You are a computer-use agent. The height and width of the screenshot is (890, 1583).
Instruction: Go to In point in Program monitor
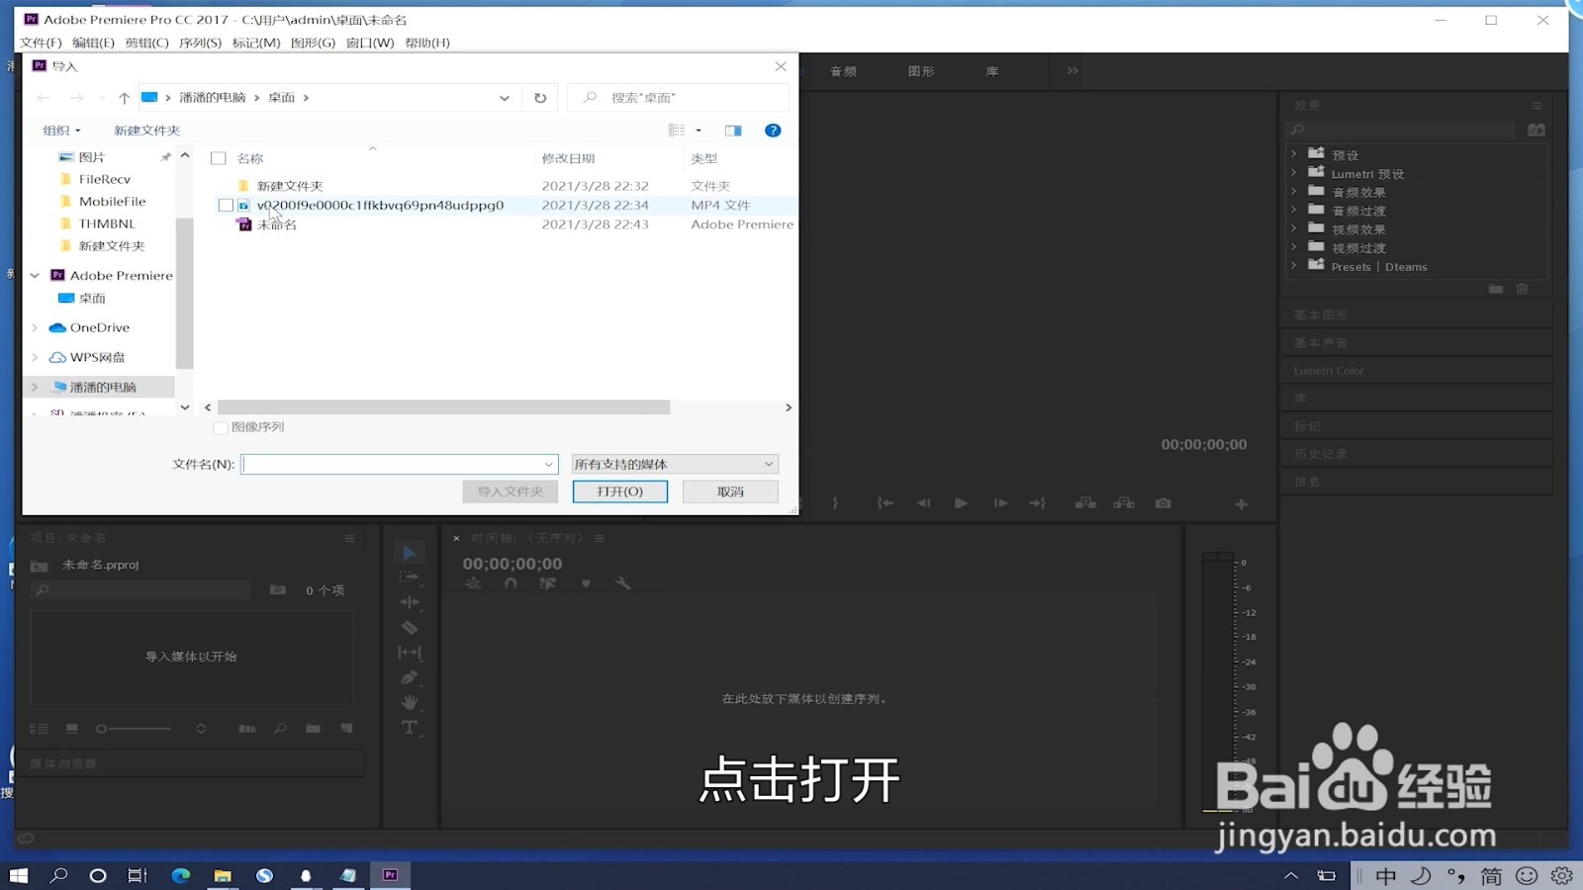(885, 503)
